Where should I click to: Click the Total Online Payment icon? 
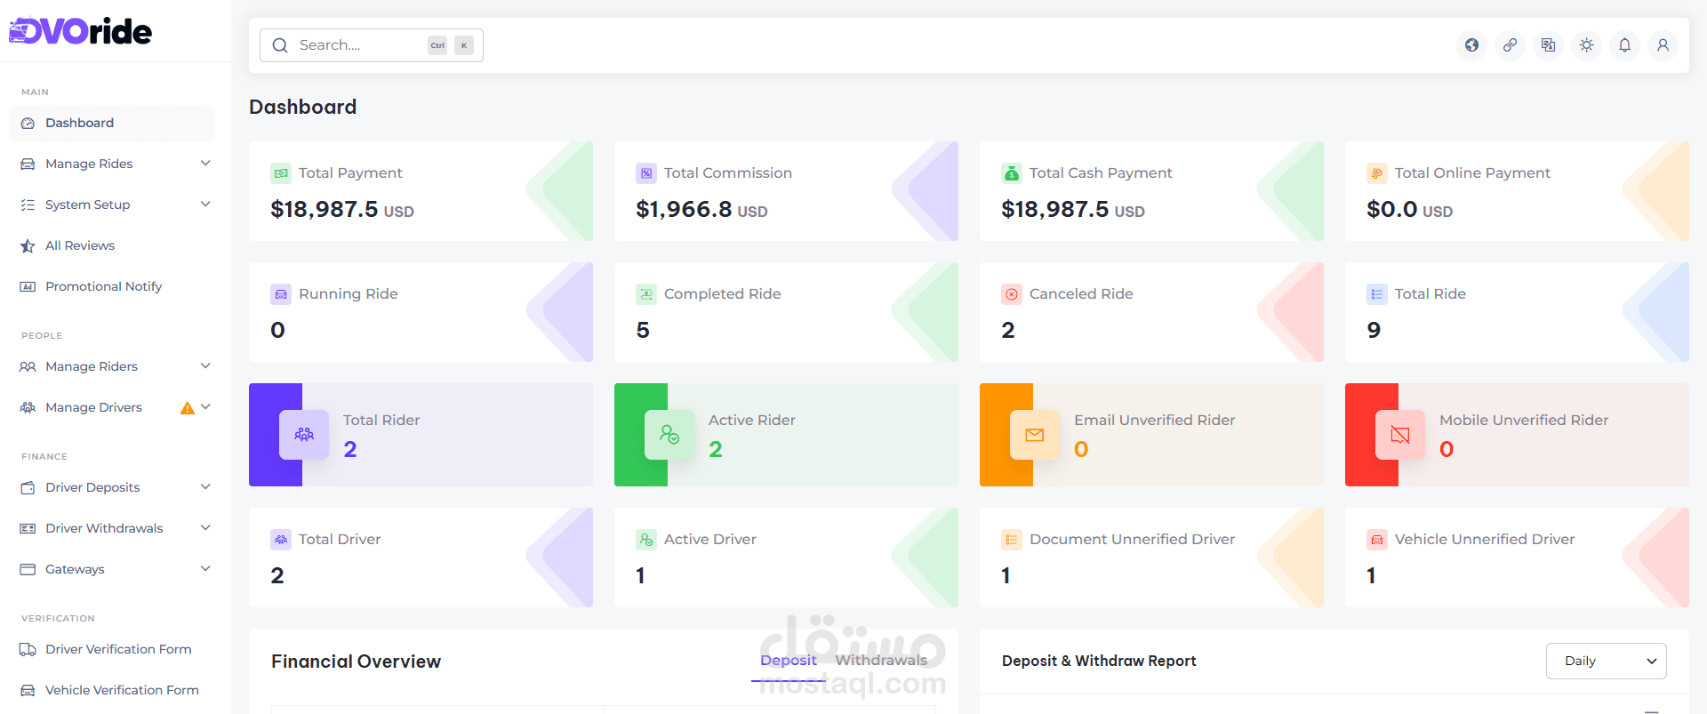click(1377, 173)
